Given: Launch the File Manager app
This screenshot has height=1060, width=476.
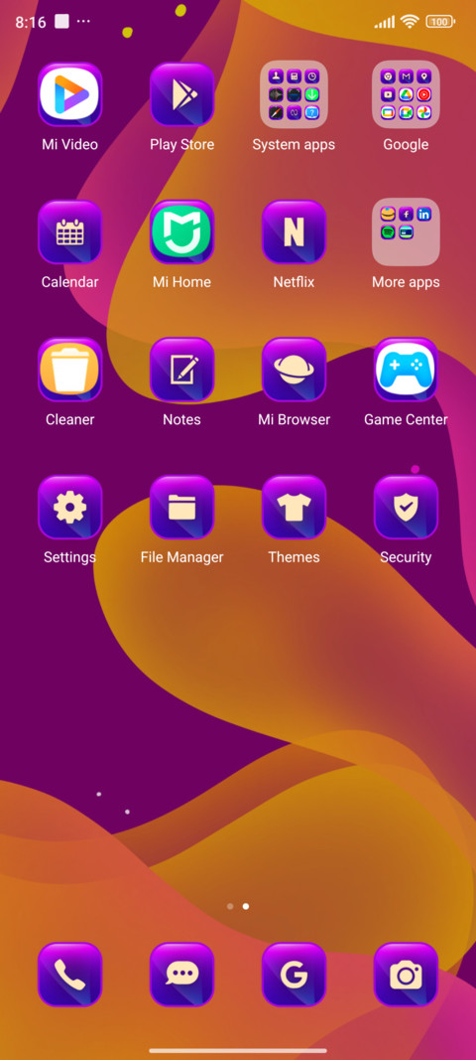Looking at the screenshot, I should [181, 507].
